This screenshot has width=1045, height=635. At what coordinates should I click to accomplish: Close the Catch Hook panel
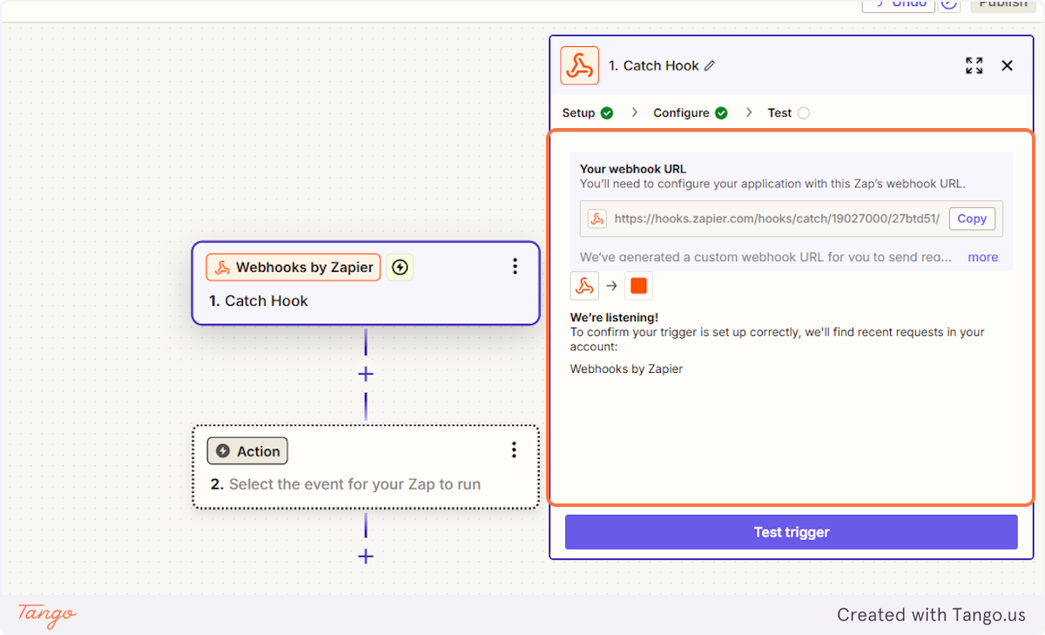point(1008,65)
